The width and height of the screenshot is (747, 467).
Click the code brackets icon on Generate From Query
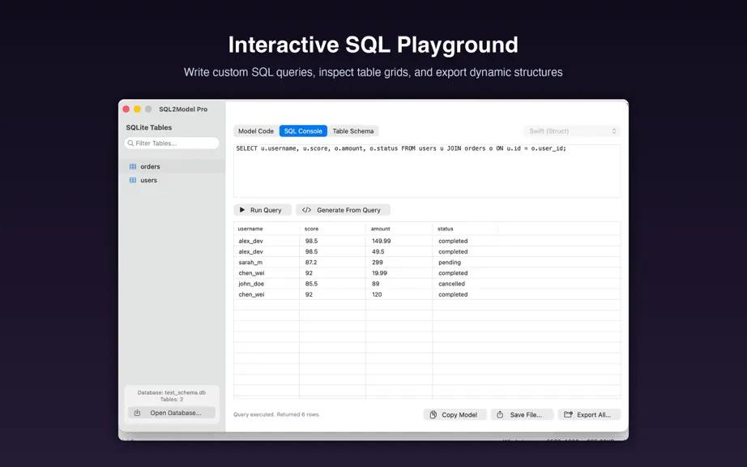pos(306,210)
